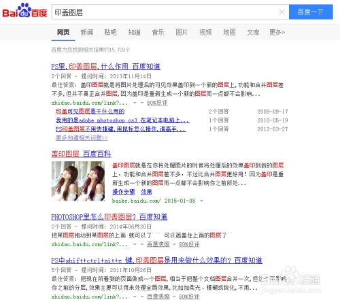Click 80%好评 under the PHOTOSHOP result
Screen dimensions: 340x302
pyautogui.click(x=189, y=244)
